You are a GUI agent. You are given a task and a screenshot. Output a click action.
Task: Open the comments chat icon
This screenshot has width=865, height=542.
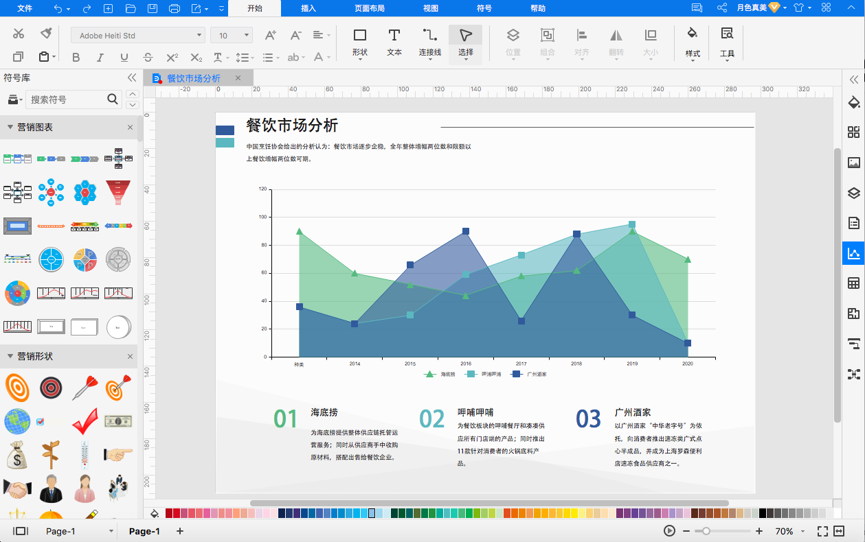[x=697, y=8]
